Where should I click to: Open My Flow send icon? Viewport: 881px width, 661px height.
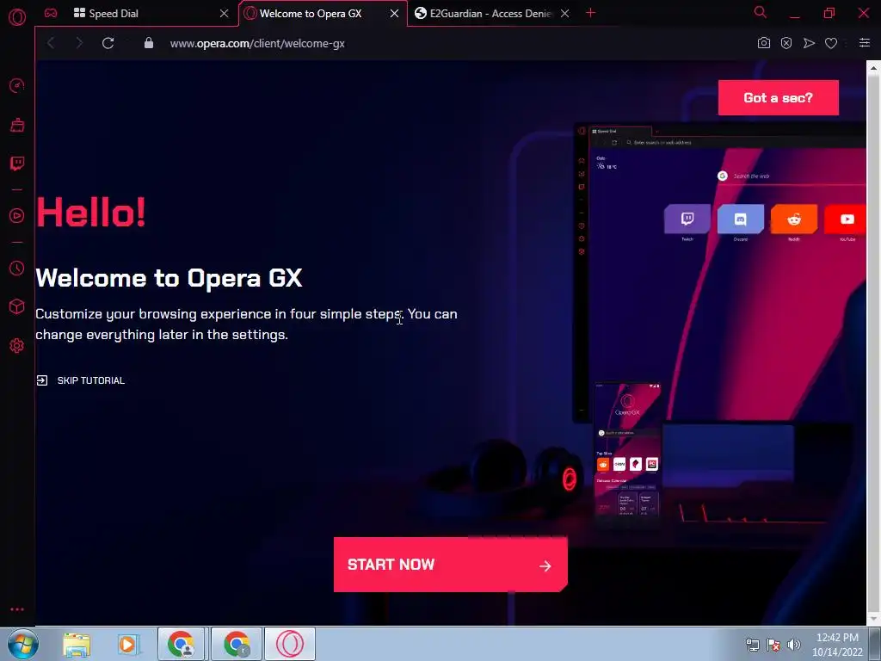tap(809, 43)
